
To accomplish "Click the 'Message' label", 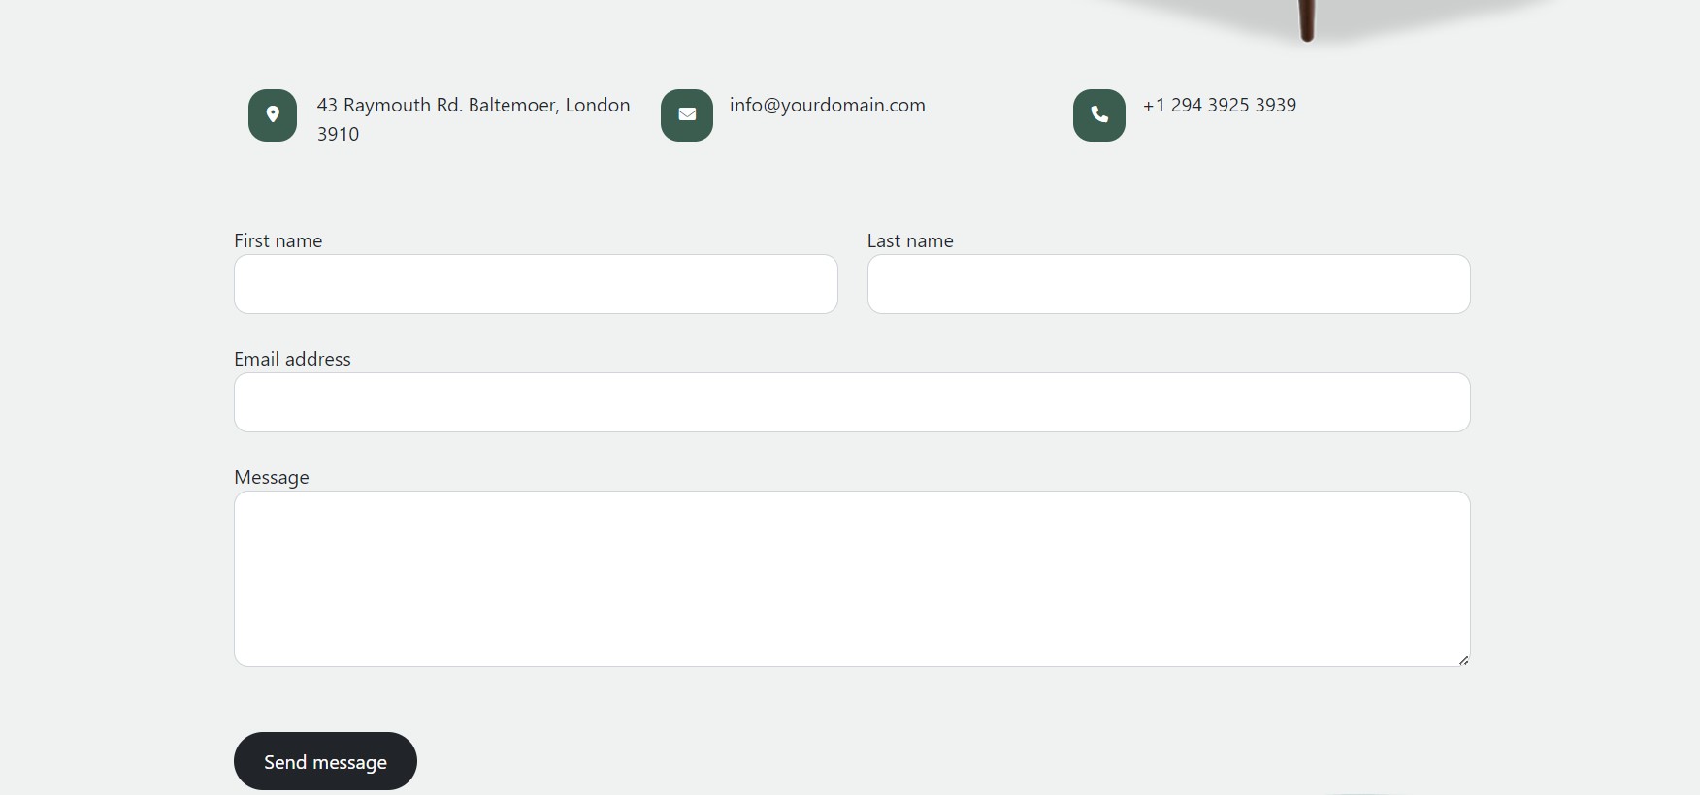I will click(272, 477).
